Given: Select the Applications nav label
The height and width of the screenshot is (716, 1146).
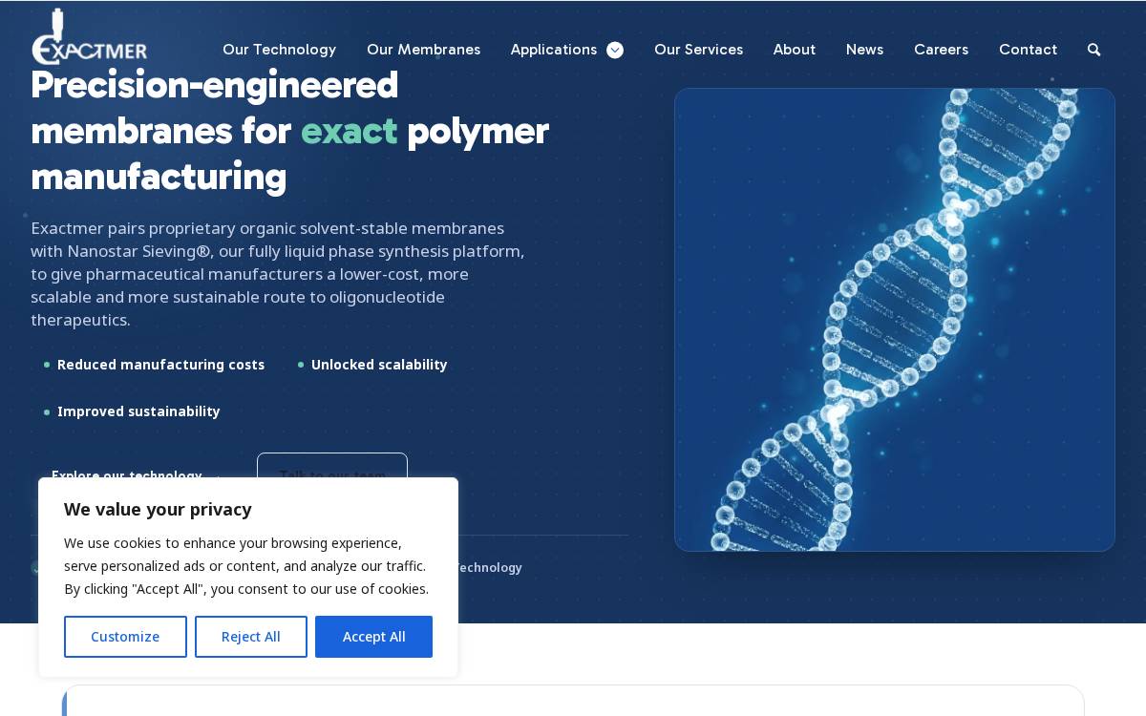Looking at the screenshot, I should click(554, 50).
